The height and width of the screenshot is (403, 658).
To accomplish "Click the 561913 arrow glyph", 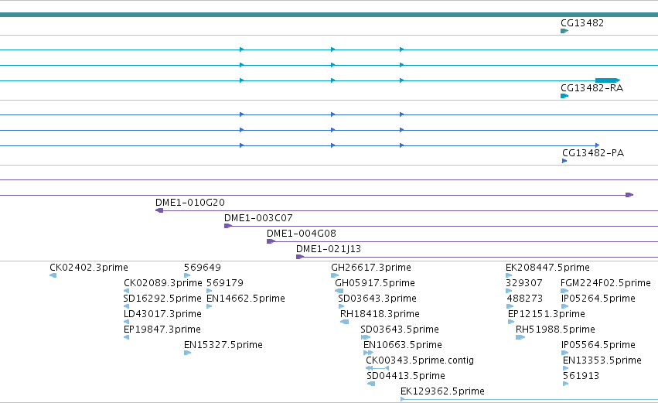I will pos(565,384).
